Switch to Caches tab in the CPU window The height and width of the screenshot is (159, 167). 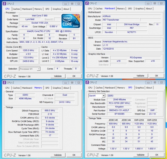[x=16, y=9]
